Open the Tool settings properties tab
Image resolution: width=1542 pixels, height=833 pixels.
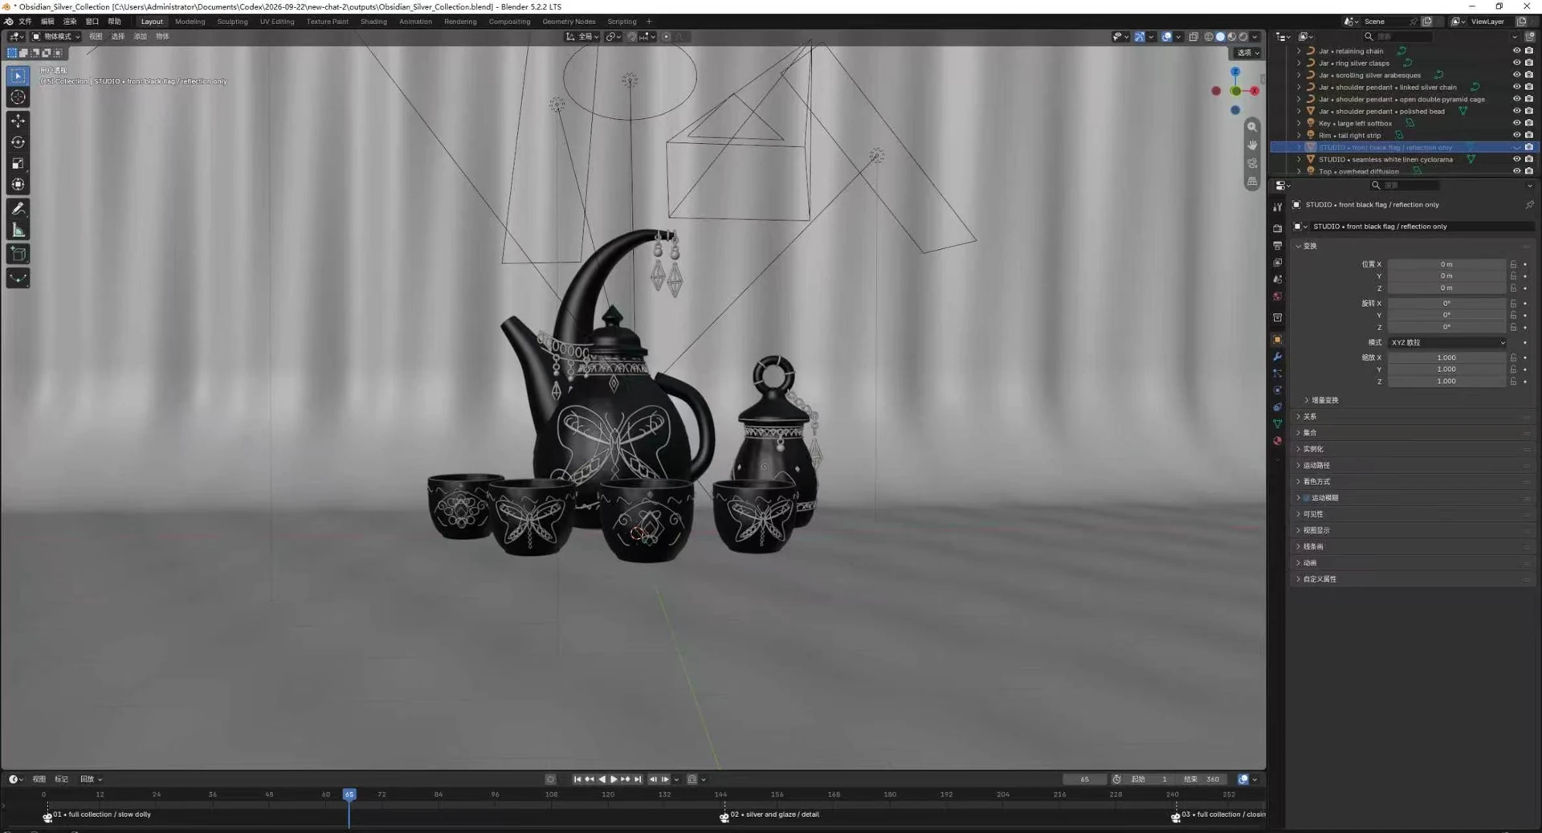click(x=1277, y=207)
